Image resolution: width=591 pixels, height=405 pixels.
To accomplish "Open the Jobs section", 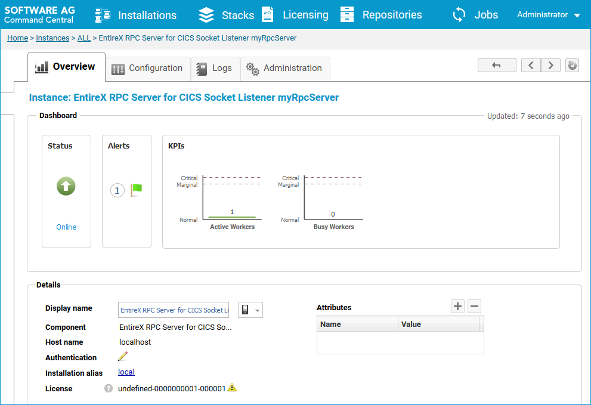I will coord(486,15).
